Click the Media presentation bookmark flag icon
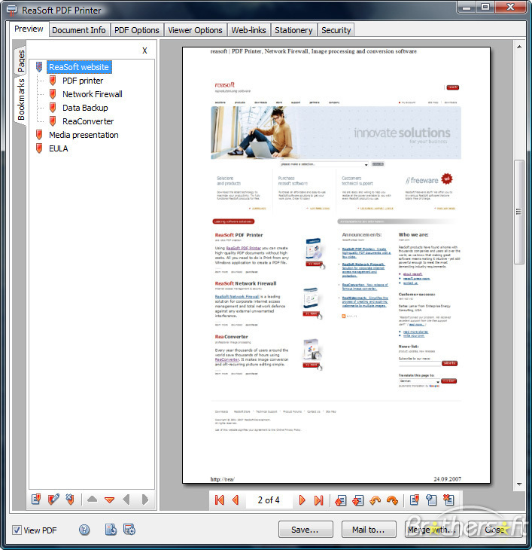The image size is (532, 550). coord(39,135)
